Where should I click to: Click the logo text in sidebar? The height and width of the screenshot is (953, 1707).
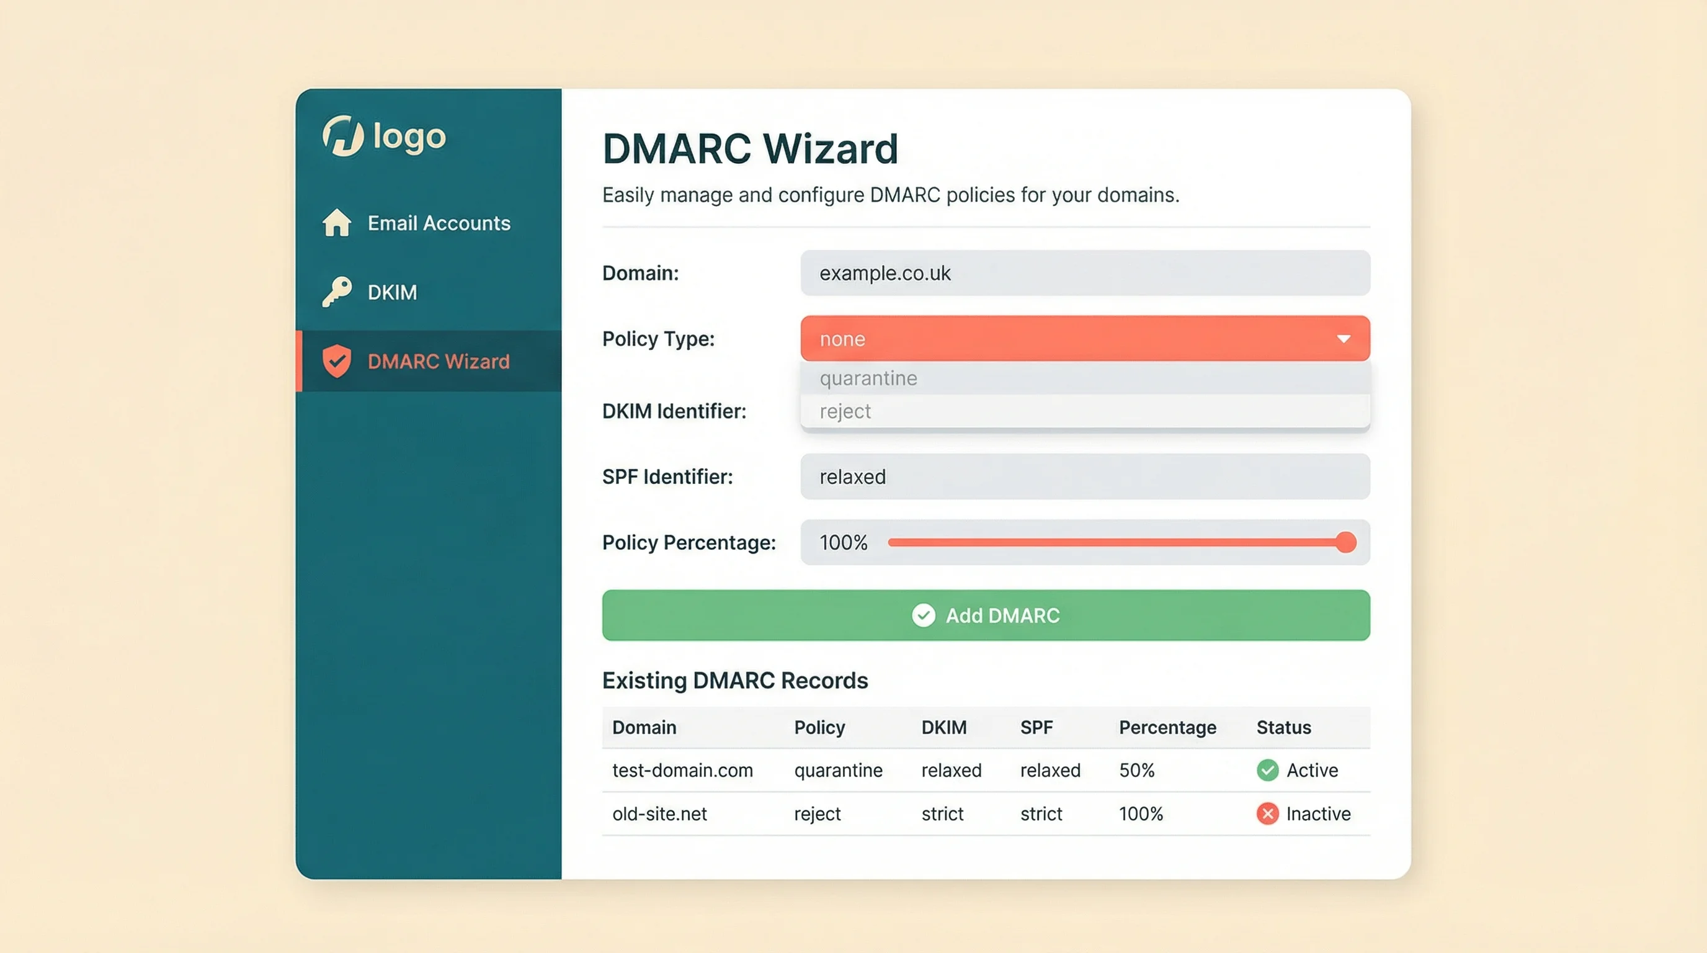click(409, 137)
